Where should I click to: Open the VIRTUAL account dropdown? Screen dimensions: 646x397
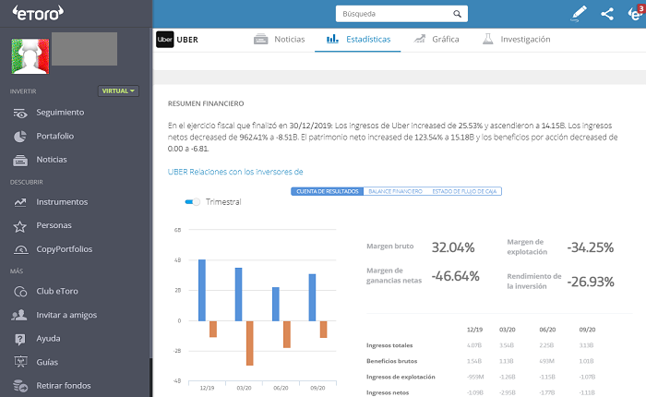[x=118, y=91]
